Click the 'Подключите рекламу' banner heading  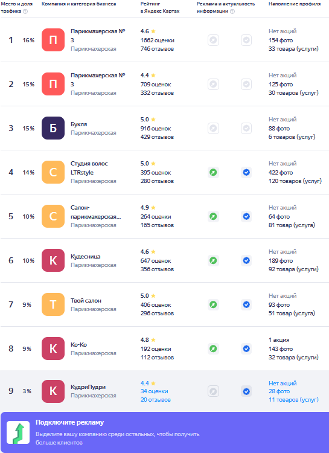[x=69, y=422]
